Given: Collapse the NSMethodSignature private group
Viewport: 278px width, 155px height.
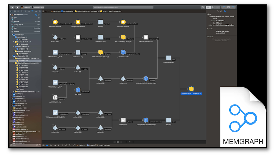Looking at the screenshot, I should (14, 63).
